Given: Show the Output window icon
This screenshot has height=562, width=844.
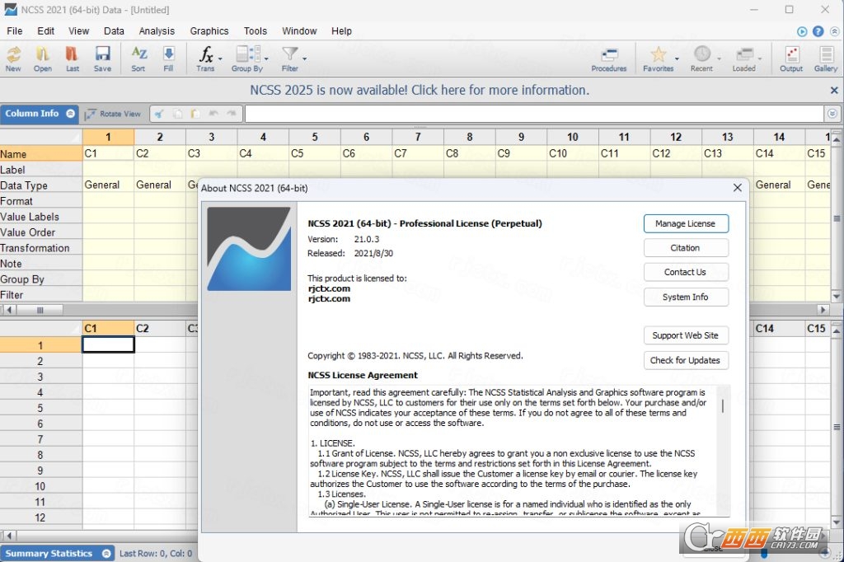Looking at the screenshot, I should tap(791, 59).
